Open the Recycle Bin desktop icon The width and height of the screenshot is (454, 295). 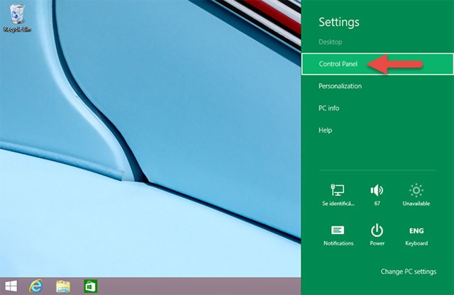(x=17, y=17)
